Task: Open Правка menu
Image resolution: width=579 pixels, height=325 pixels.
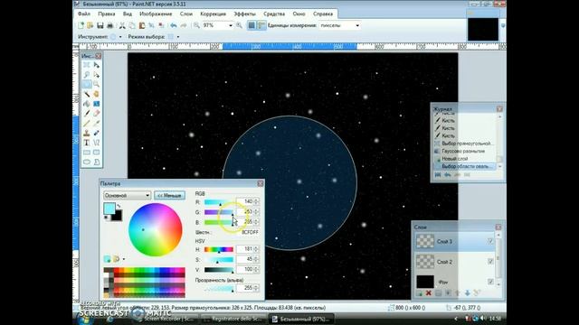Action: [107, 14]
